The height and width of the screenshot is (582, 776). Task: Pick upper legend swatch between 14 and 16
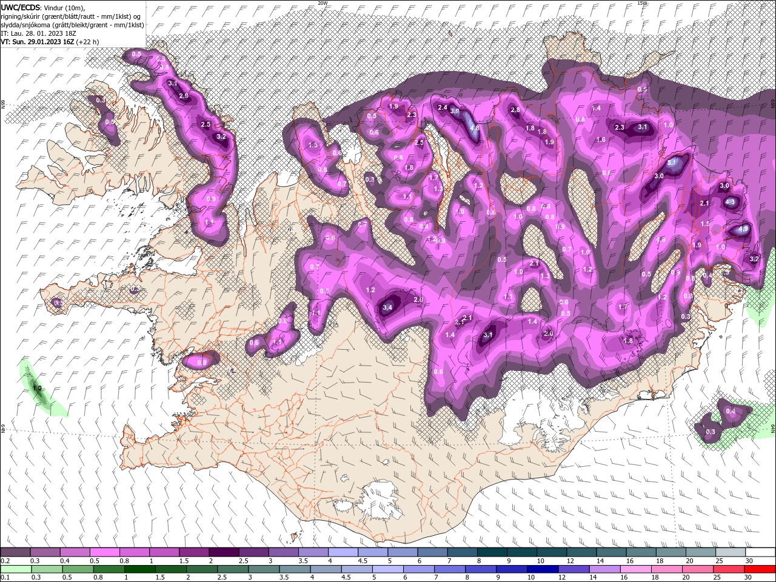(611, 553)
